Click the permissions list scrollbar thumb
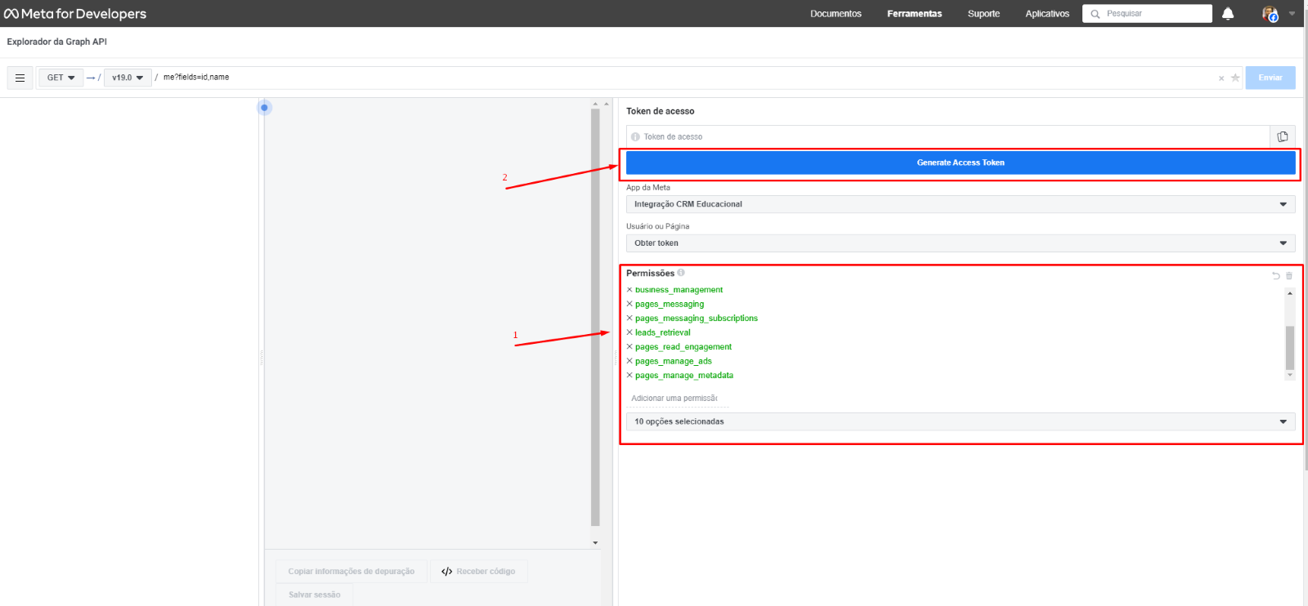Viewport: 1308px width, 606px height. point(1290,348)
